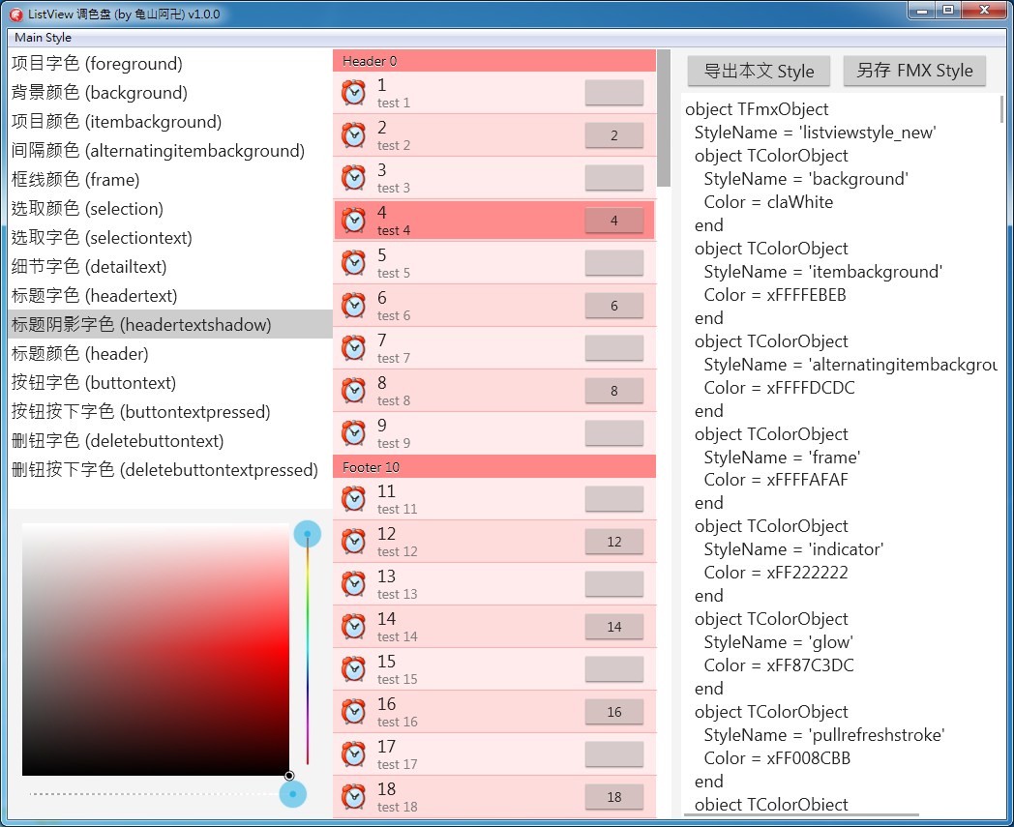Viewport: 1014px width, 827px height.
Task: Click the button labeled 8 in row 8
Action: pos(614,391)
